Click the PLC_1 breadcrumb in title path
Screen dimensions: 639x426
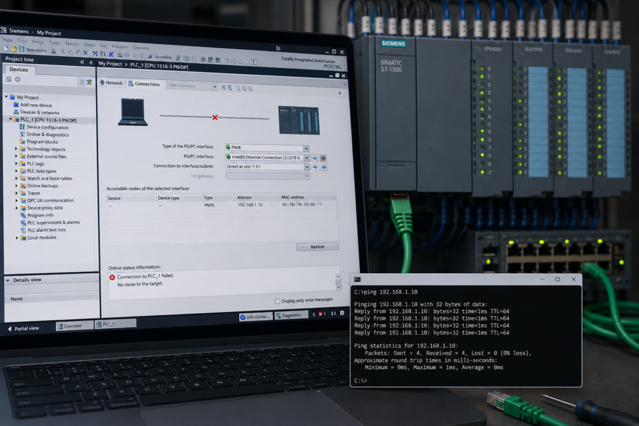[x=159, y=66]
